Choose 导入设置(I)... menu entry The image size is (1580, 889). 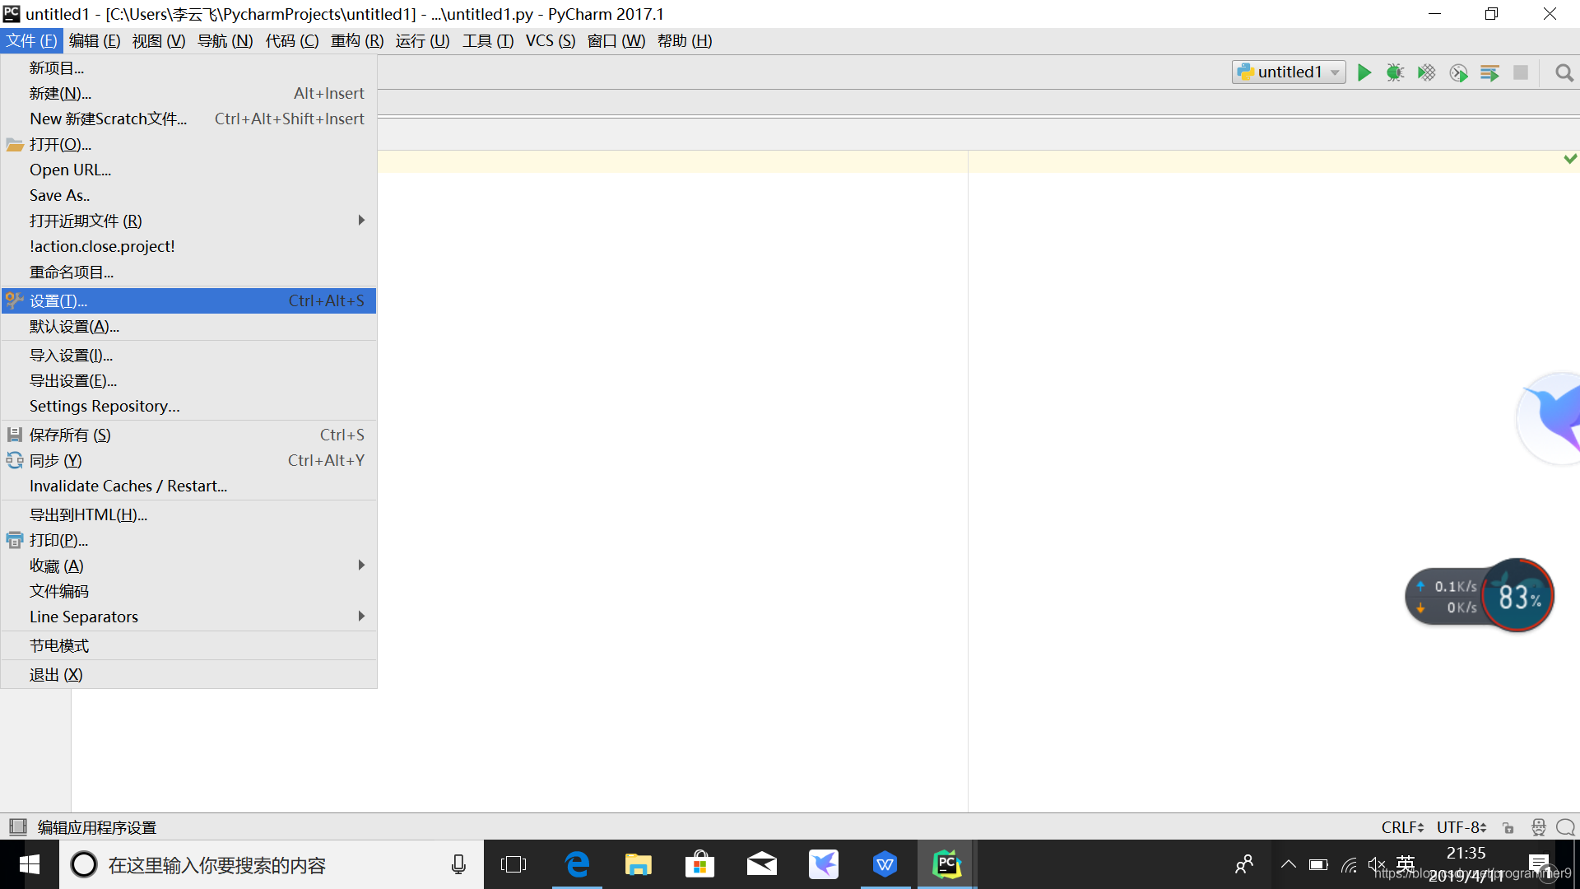(x=188, y=355)
